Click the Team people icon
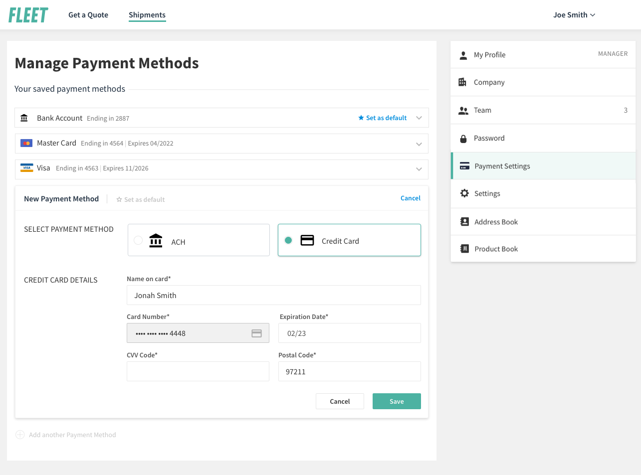Screen dimensions: 641x475 click(x=463, y=111)
